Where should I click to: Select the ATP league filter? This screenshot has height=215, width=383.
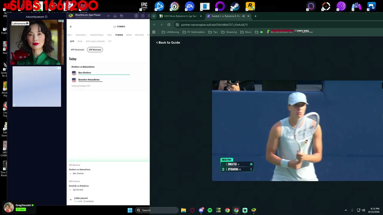[x=72, y=41]
